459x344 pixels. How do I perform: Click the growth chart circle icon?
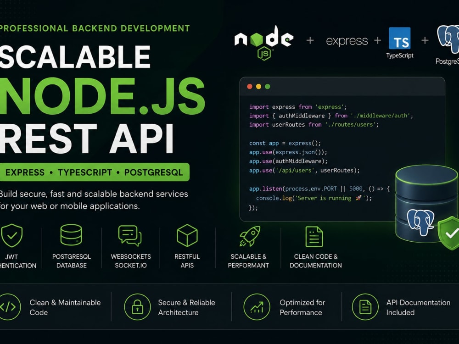(257, 307)
